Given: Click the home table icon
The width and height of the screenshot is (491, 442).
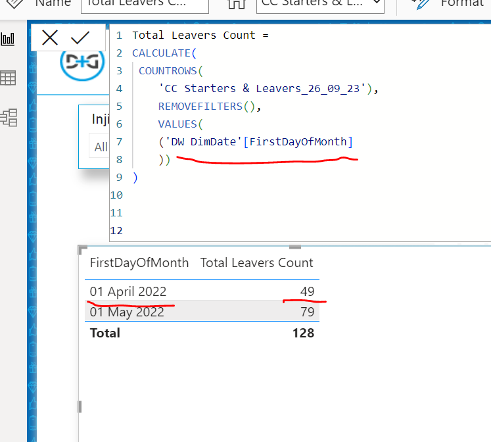Looking at the screenshot, I should [237, 4].
